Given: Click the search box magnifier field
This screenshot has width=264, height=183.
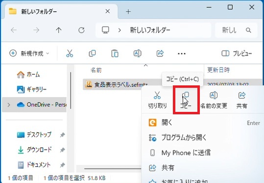Looking at the screenshot, I should coord(236,30).
